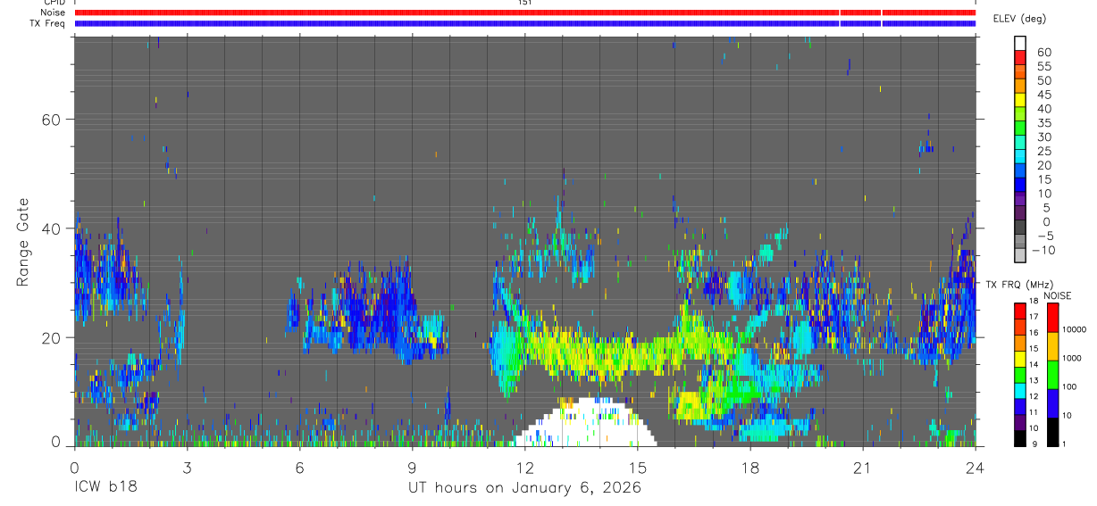
Task: Click the red Noise strip above the plot
Action: 524,12
